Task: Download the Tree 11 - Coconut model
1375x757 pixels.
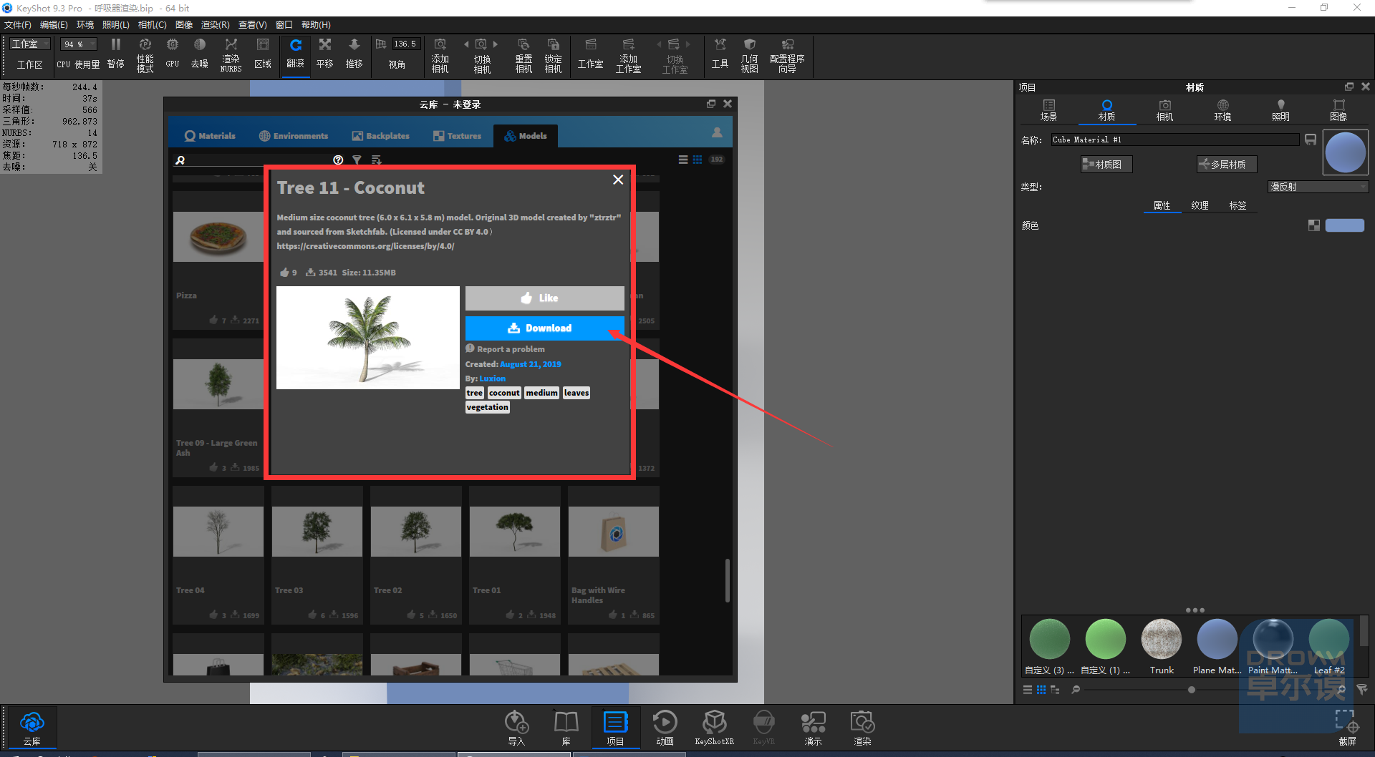Action: pyautogui.click(x=544, y=328)
